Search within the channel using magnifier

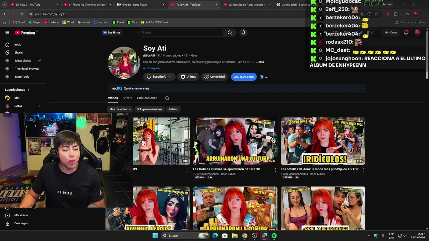[167, 98]
